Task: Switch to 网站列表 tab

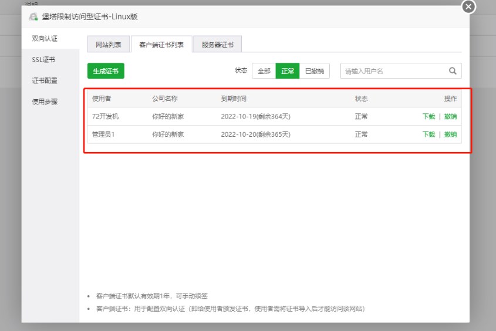Action: point(109,45)
